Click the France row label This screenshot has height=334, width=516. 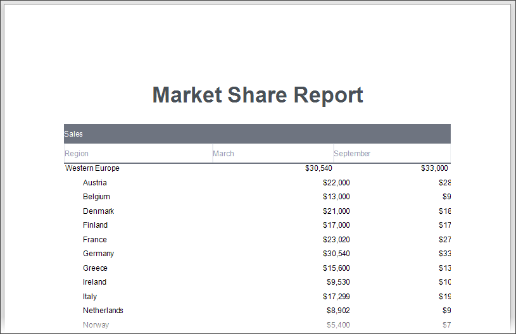point(95,240)
